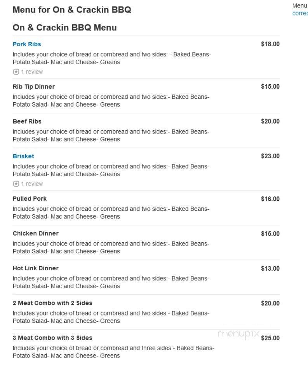This screenshot has height=366, width=308.
Task: Click the review star icon under Brisket
Action: 16,184
